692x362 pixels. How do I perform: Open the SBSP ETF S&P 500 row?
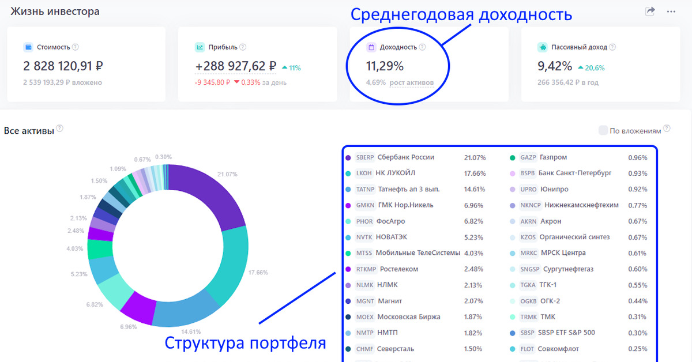pyautogui.click(x=579, y=333)
